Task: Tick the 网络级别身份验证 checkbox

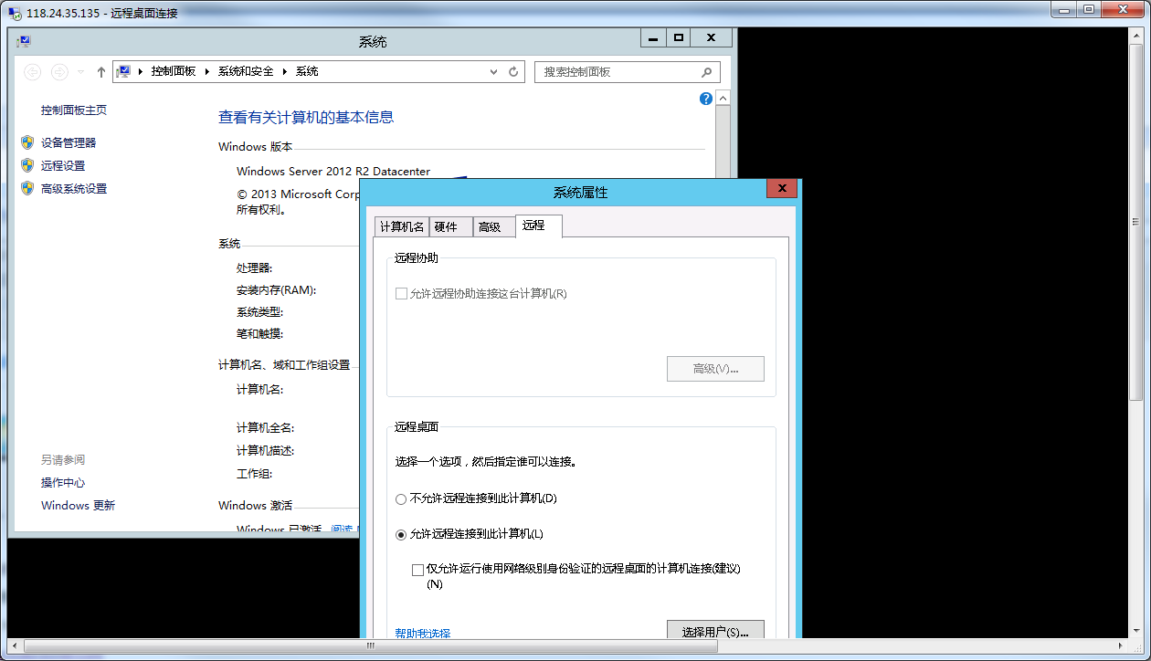Action: 417,570
